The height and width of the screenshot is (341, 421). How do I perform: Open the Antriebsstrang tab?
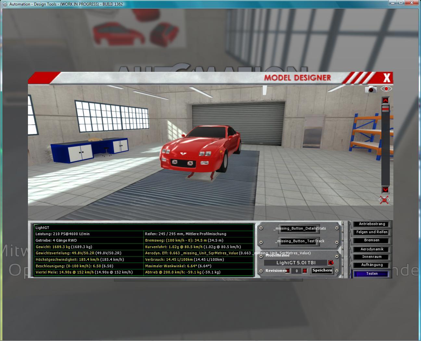click(372, 224)
